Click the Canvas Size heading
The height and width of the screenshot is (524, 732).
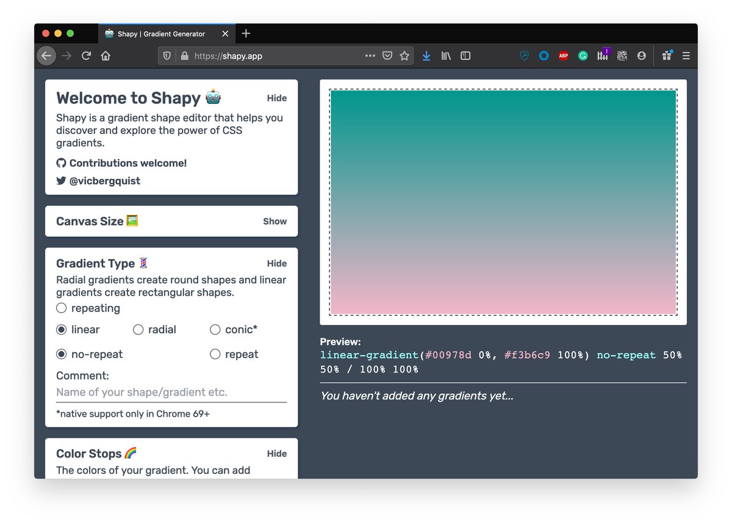click(x=97, y=222)
